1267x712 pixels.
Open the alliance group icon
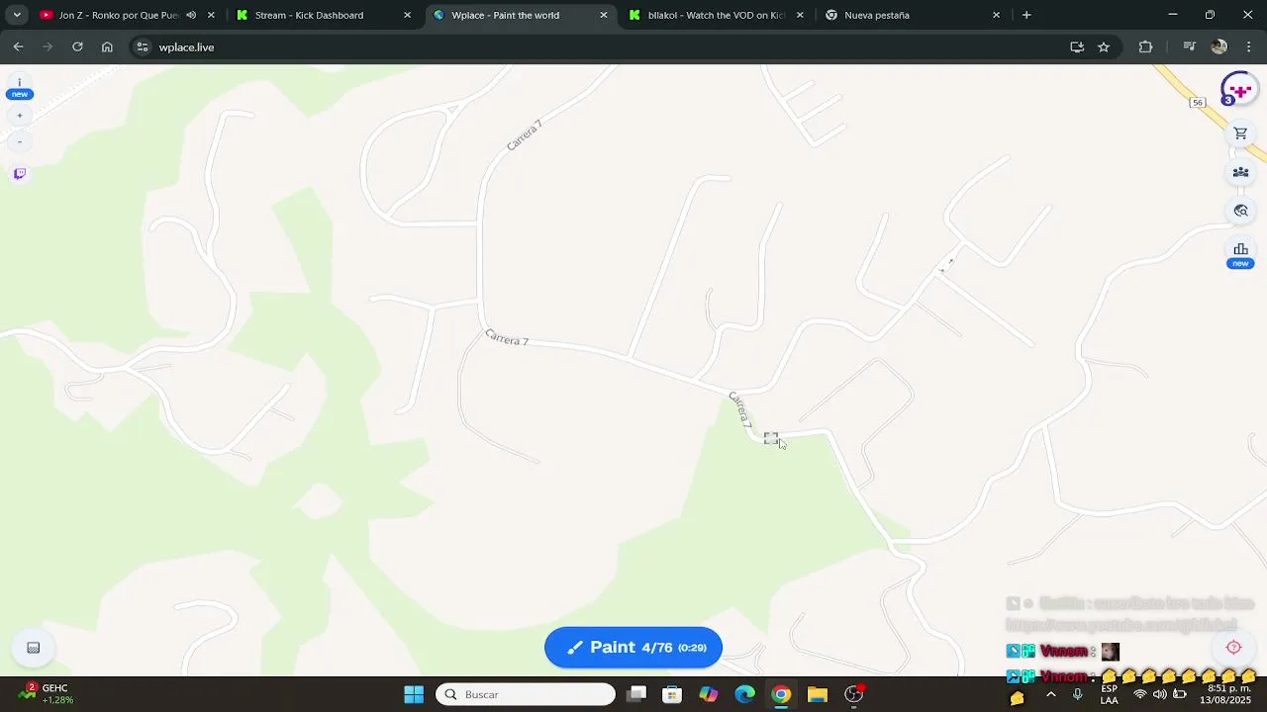pos(1240,172)
